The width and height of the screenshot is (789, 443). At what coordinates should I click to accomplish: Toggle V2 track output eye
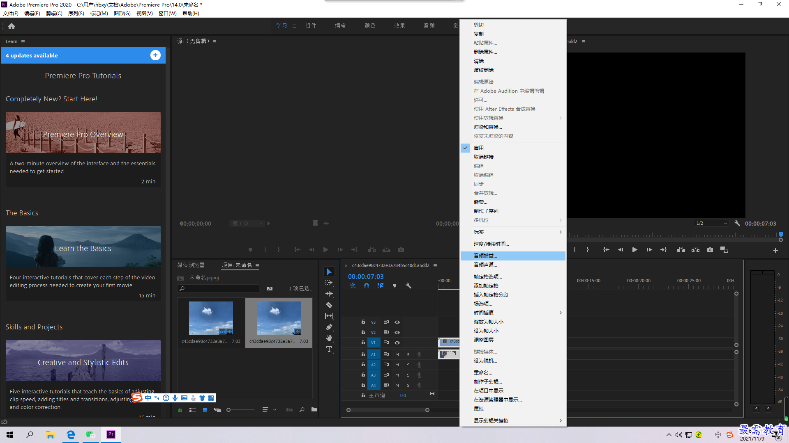coord(397,332)
